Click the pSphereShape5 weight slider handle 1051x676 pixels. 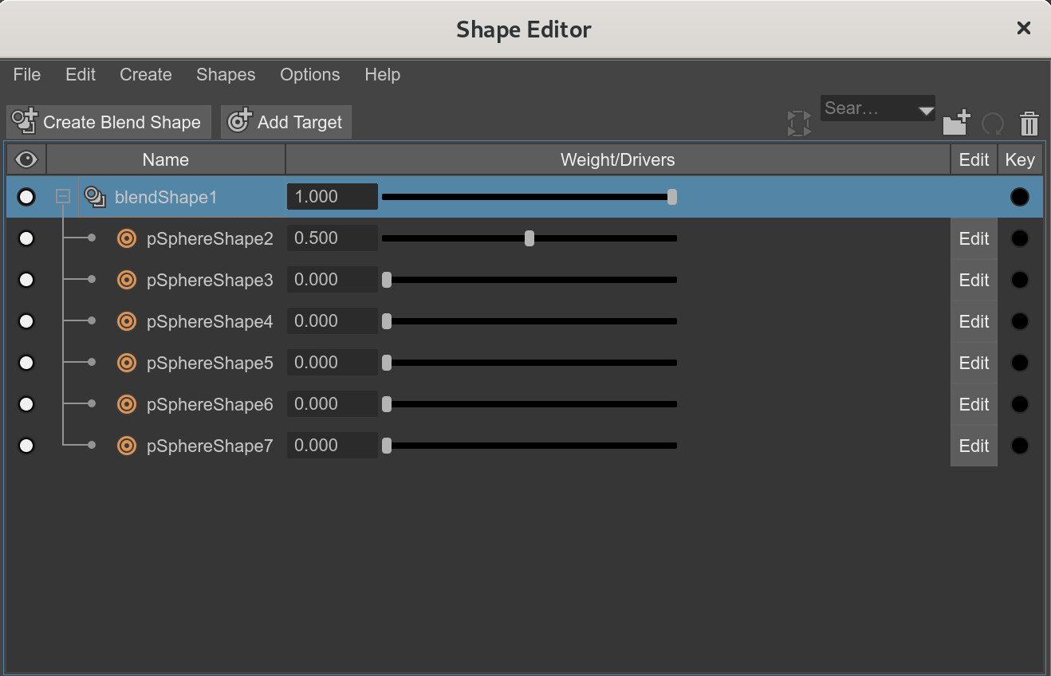(x=387, y=363)
